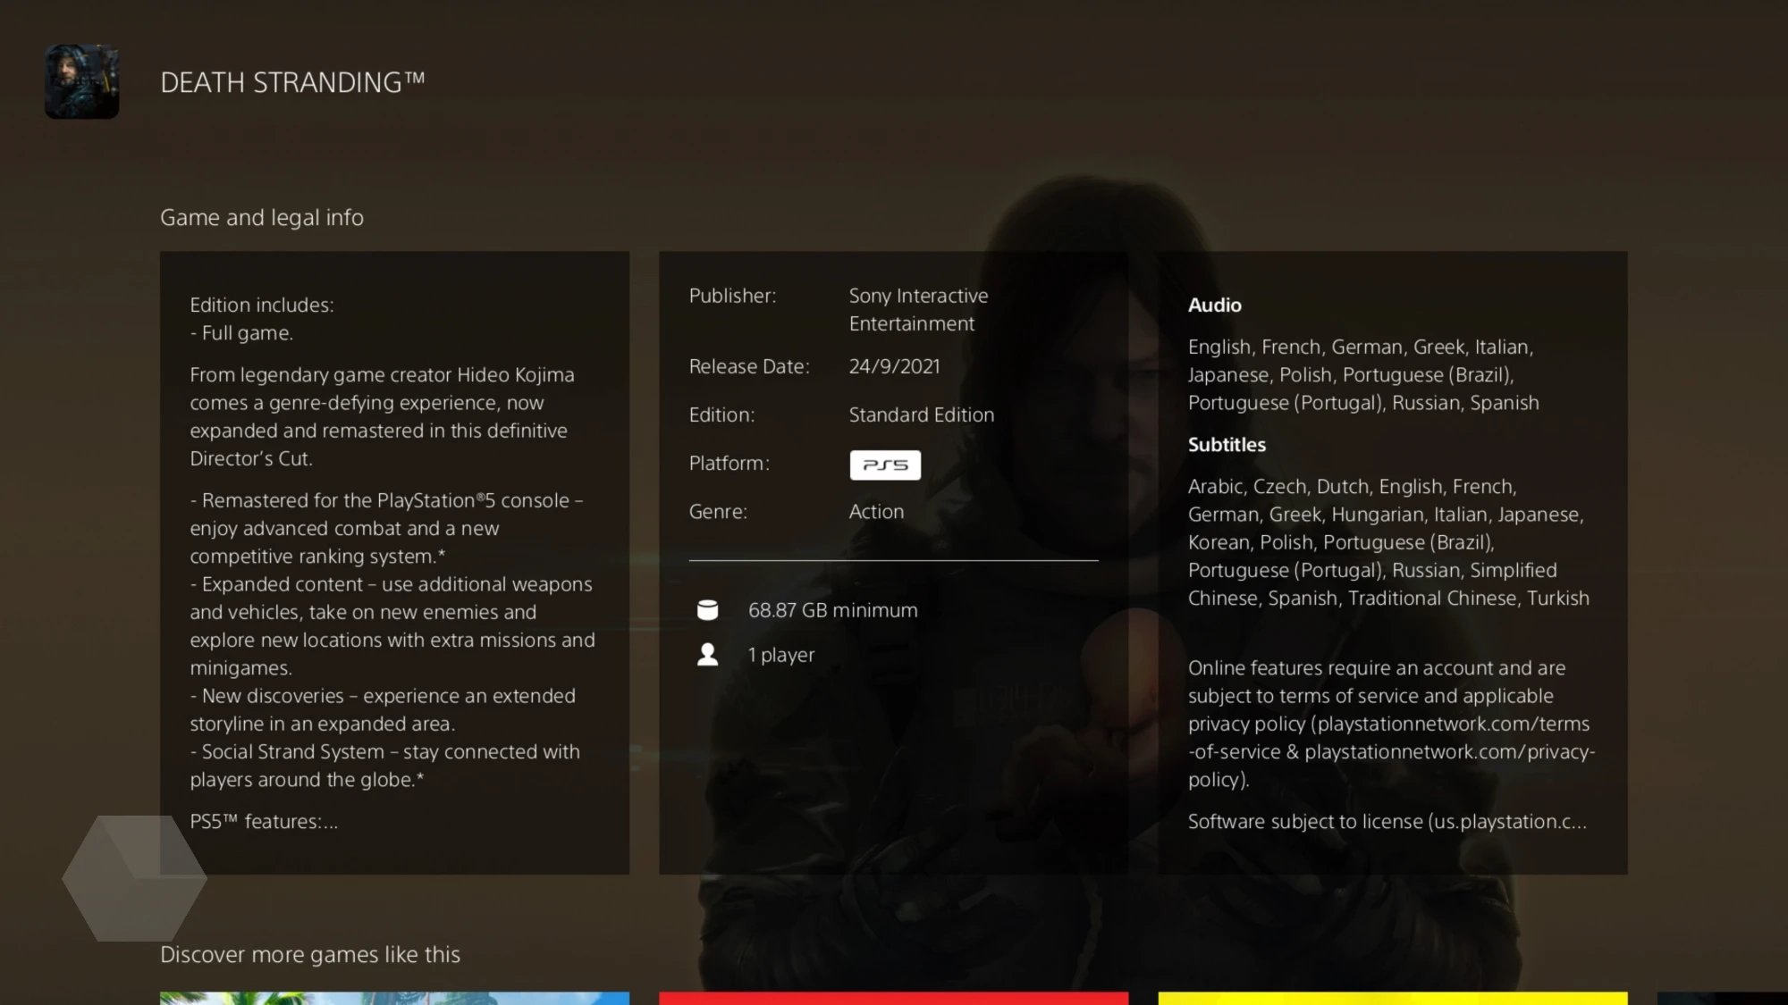Click the 'Subtitles' heading
The height and width of the screenshot is (1005, 1788).
click(1227, 444)
